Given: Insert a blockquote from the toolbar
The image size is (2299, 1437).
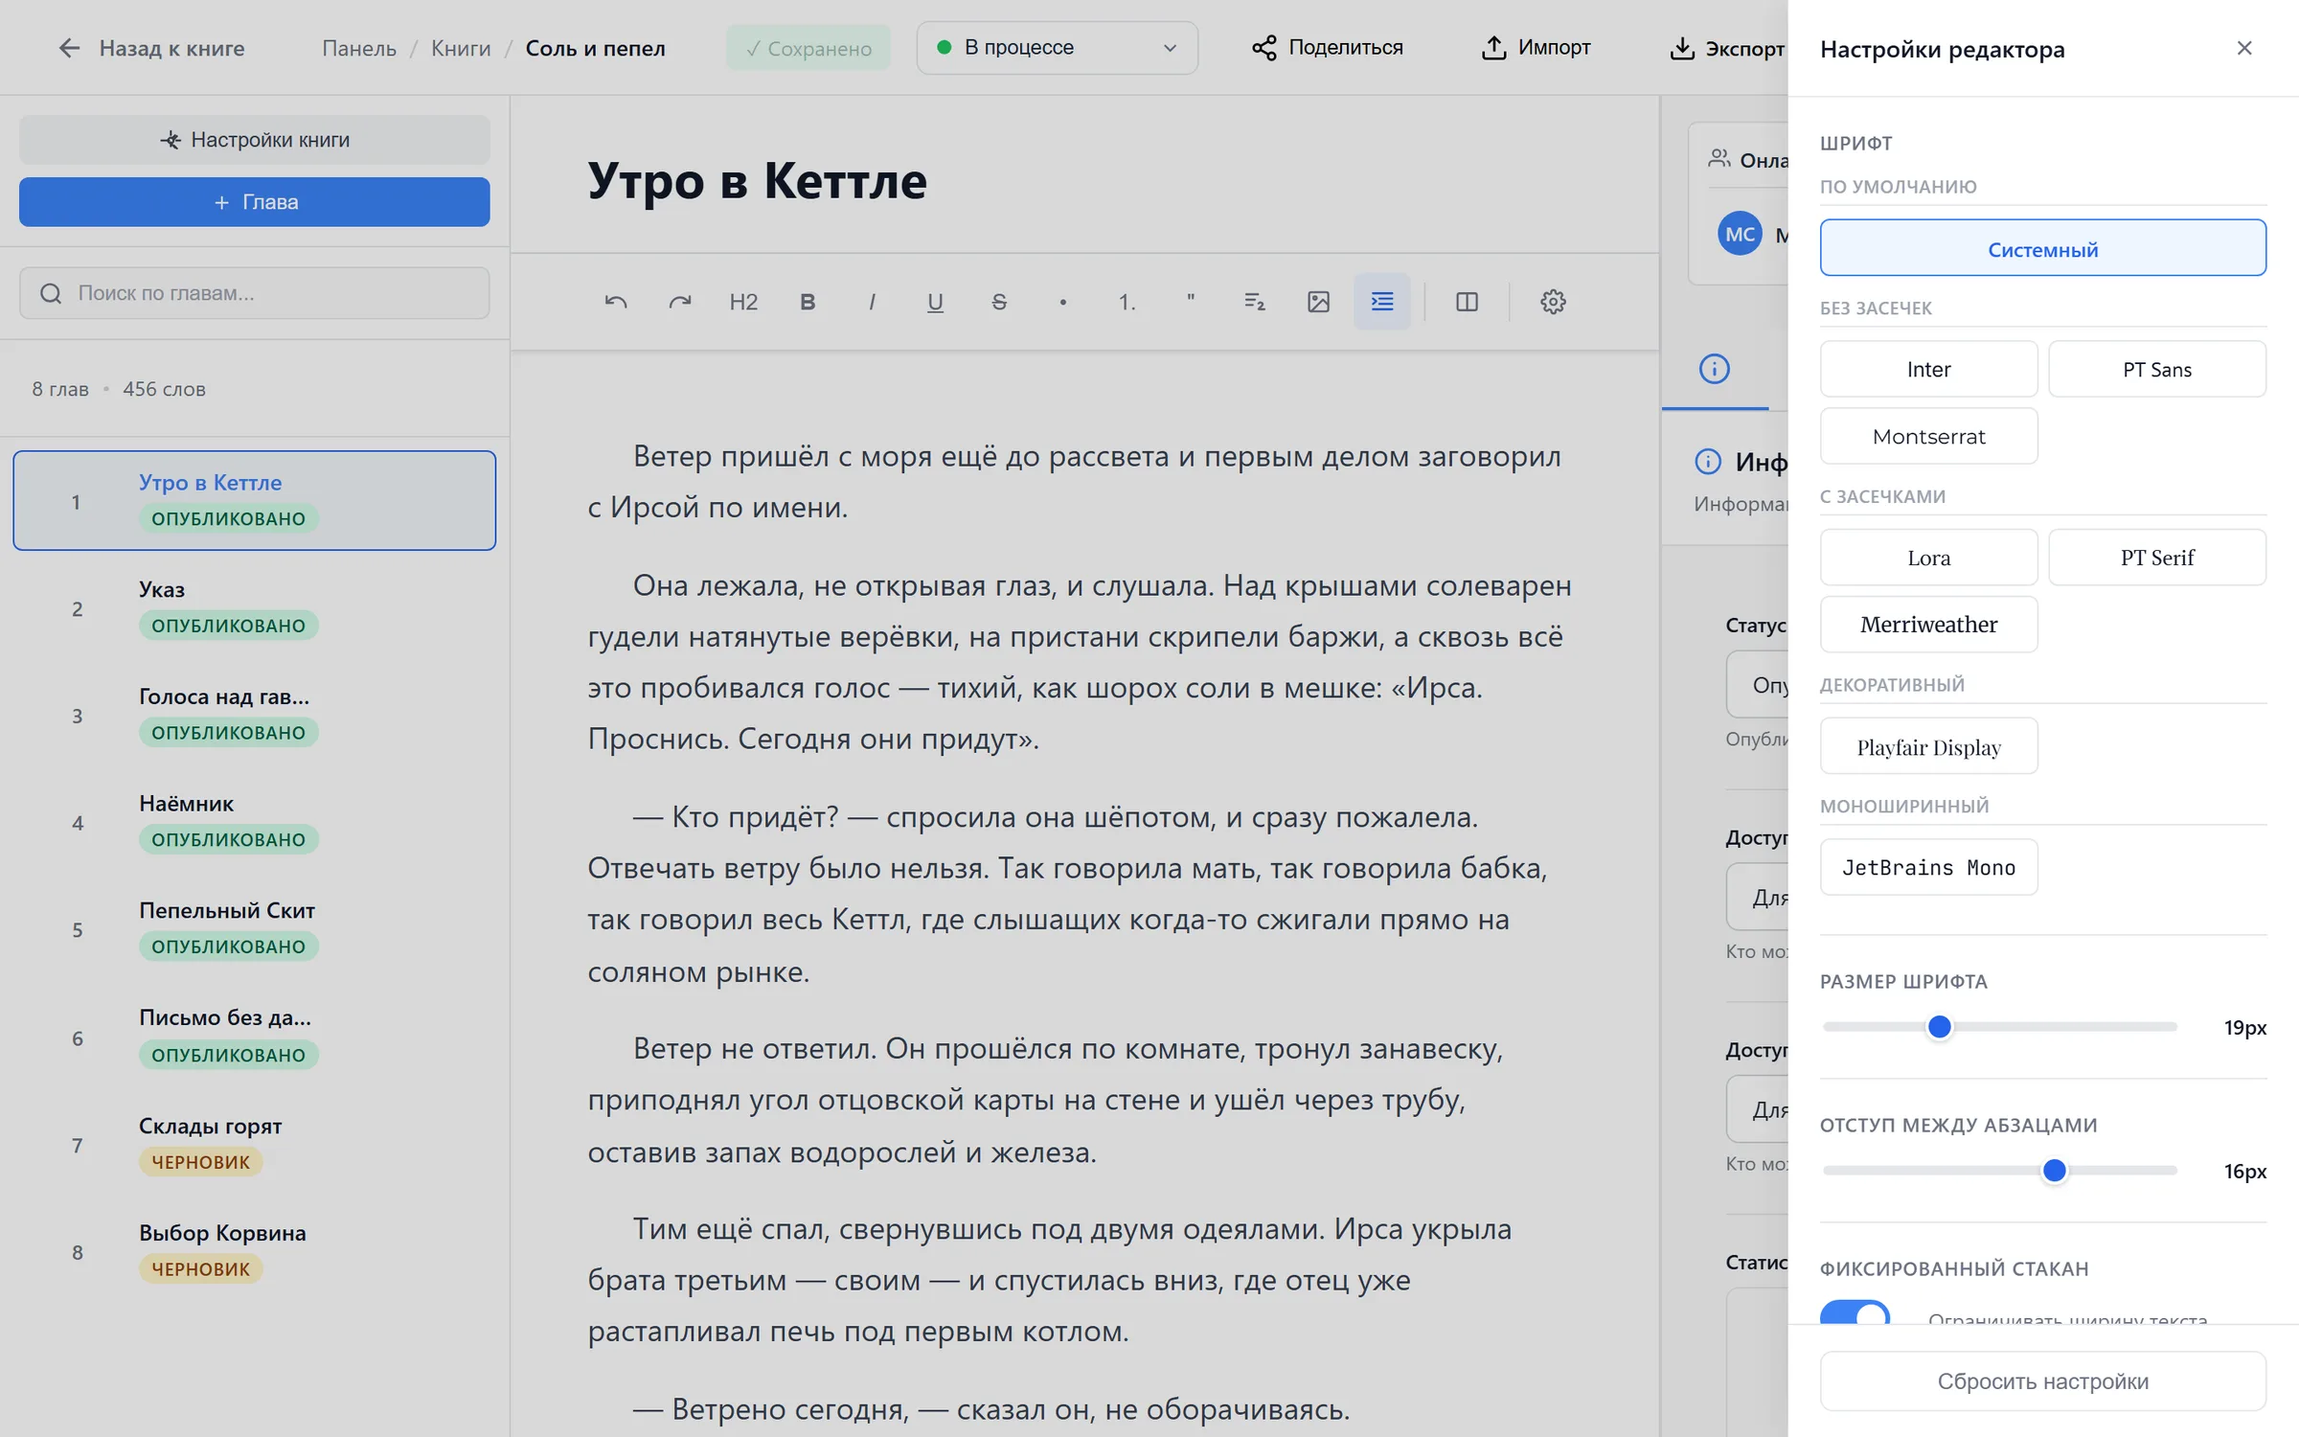Looking at the screenshot, I should 1191,302.
